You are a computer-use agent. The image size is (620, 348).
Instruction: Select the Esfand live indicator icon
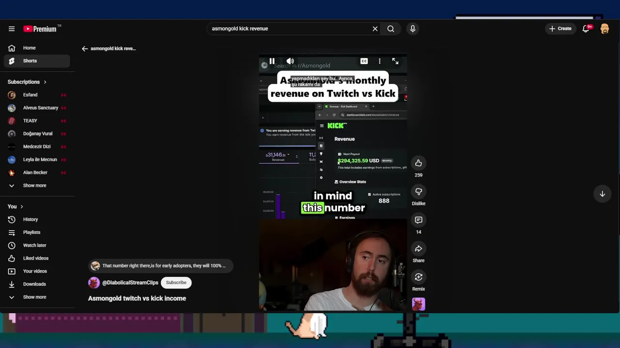(63, 95)
